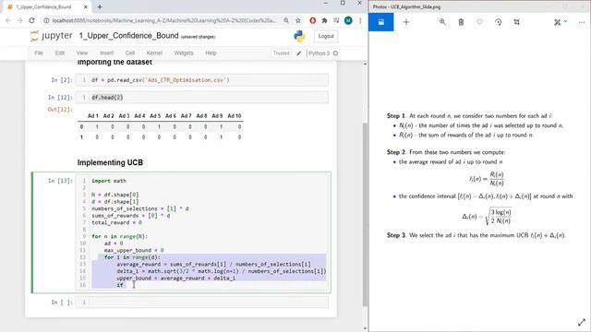Open the Photos see more menu
Screen dimensions: 591x332
click(x=581, y=22)
